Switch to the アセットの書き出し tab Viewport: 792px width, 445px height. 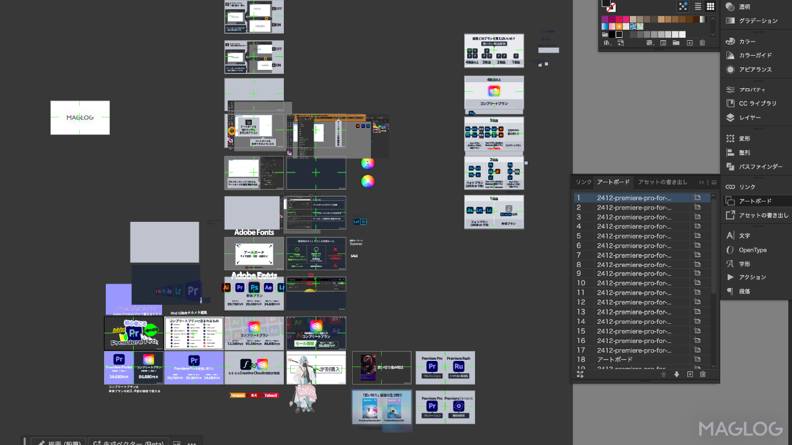663,182
